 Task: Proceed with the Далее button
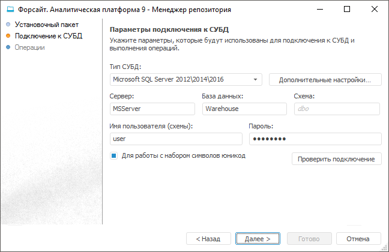point(258,238)
